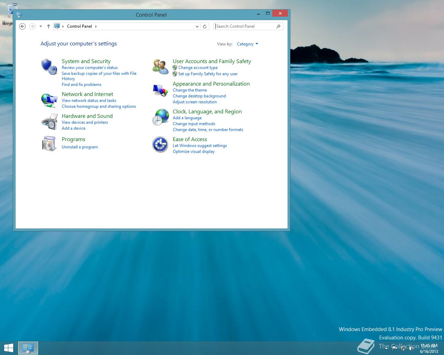Click the search magnifier icon
This screenshot has height=355, width=444.
278,26
